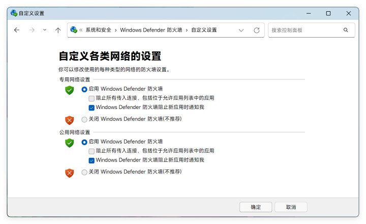This screenshot has height=224, width=366.
Task: Click the forward navigation arrow
Action: [32, 30]
